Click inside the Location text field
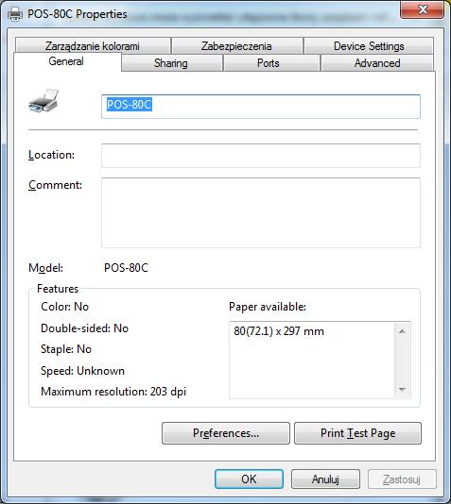Image resolution: width=451 pixels, height=504 pixels. [x=261, y=156]
